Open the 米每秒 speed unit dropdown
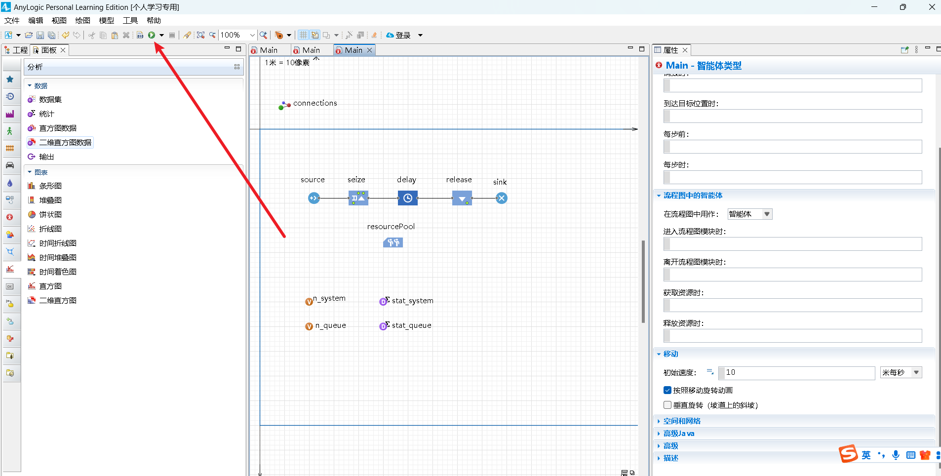This screenshot has width=941, height=476. 901,372
